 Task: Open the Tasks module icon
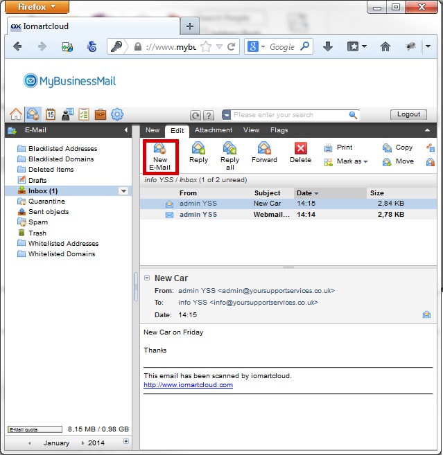[x=84, y=114]
